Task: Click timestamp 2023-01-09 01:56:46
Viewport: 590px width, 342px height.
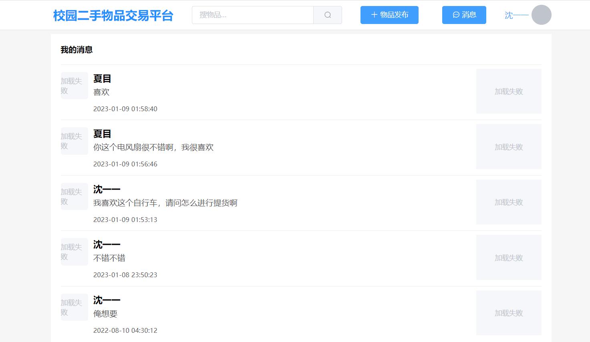Action: tap(125, 164)
